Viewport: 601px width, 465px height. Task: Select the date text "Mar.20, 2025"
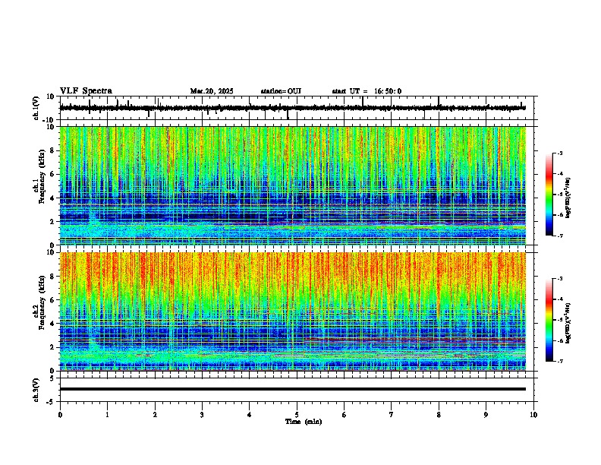[212, 91]
